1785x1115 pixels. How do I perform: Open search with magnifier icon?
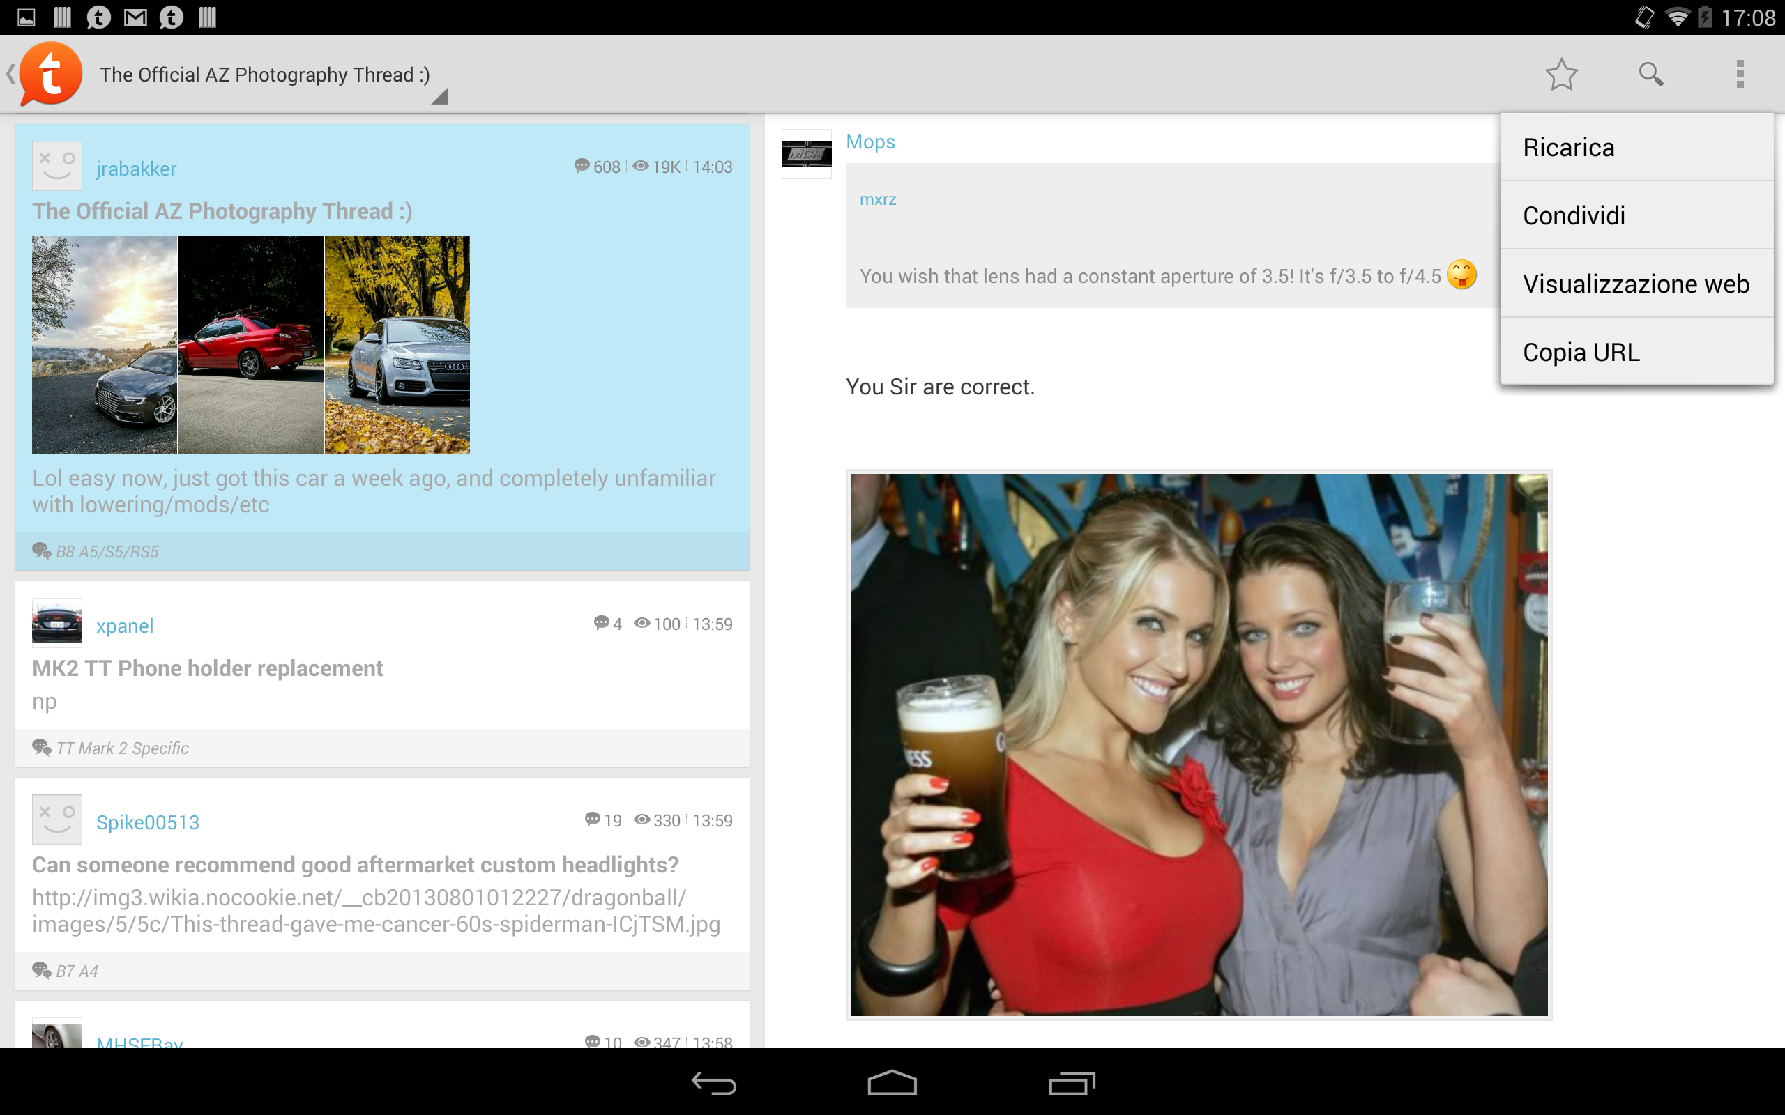[1650, 75]
